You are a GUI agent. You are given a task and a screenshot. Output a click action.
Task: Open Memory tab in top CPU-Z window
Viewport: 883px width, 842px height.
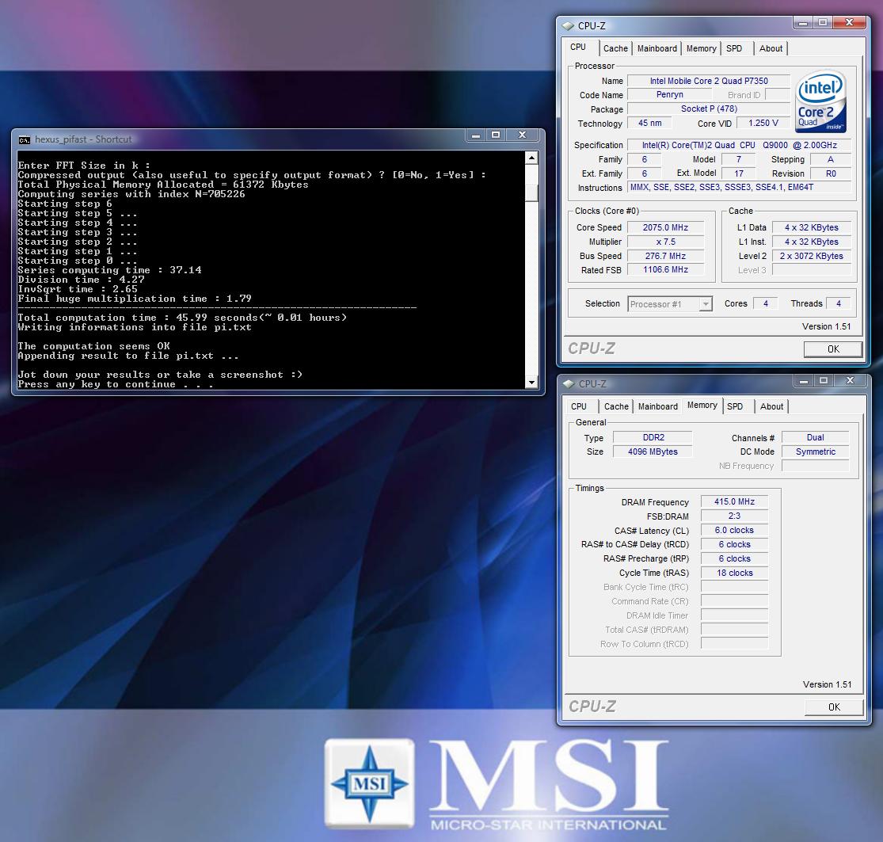tap(701, 48)
